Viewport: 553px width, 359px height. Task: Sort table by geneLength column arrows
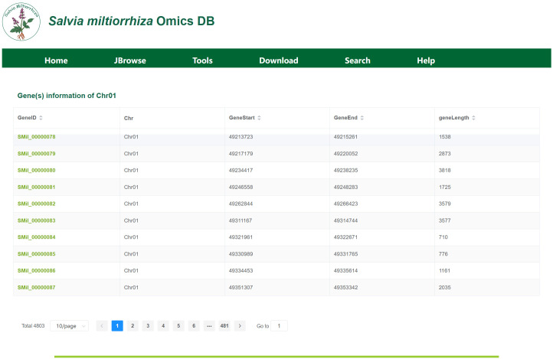[x=473, y=118]
